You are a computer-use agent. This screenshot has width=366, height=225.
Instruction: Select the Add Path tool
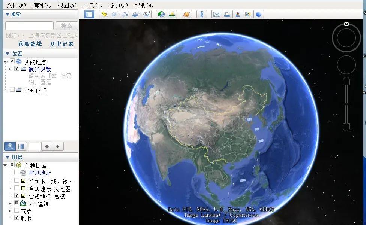pyautogui.click(x=126, y=14)
